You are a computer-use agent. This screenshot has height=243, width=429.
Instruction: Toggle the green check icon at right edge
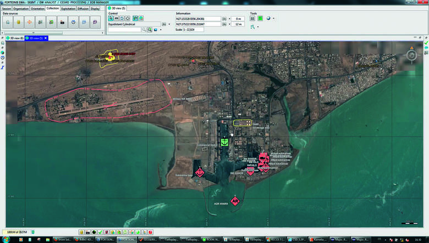(x=426, y=42)
